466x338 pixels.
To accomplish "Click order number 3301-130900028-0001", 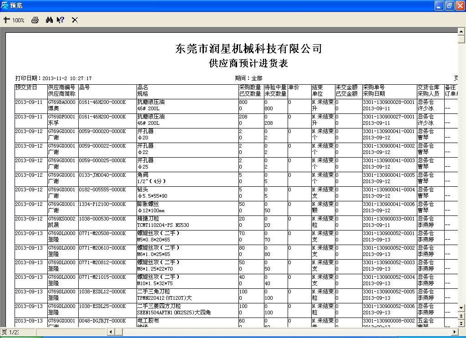I will click(389, 102).
